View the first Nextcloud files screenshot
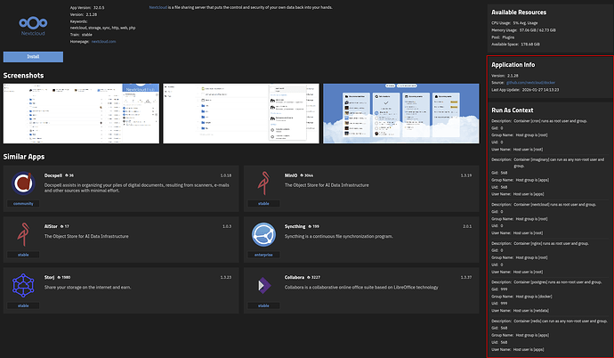Screen dimensions: 614x358 pyautogui.click(x=81, y=113)
